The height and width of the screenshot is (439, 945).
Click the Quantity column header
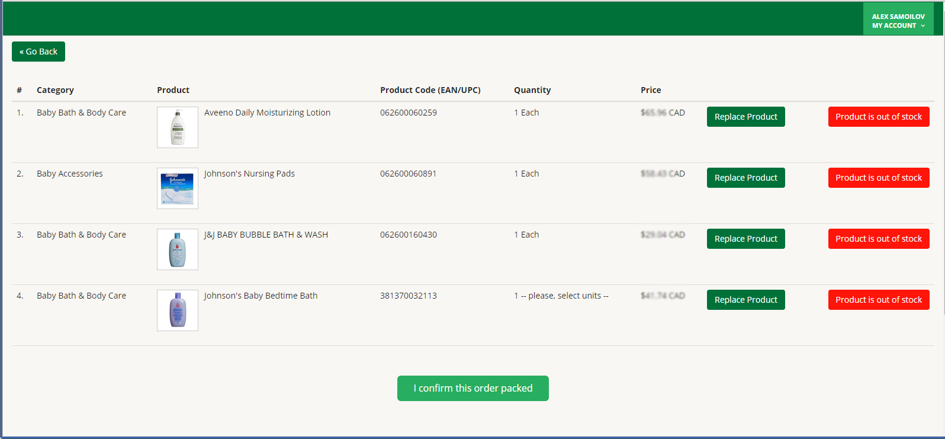tap(532, 90)
